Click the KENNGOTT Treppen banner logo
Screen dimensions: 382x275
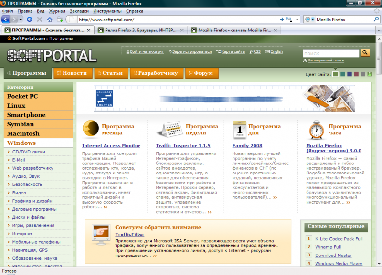tap(104, 98)
